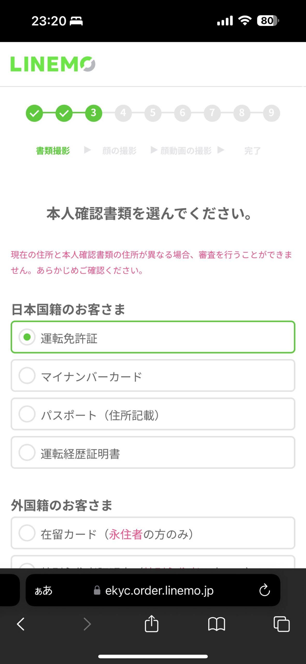This screenshot has height=664, width=306.
Task: Open Safari bookmarks book icon
Action: point(216,624)
